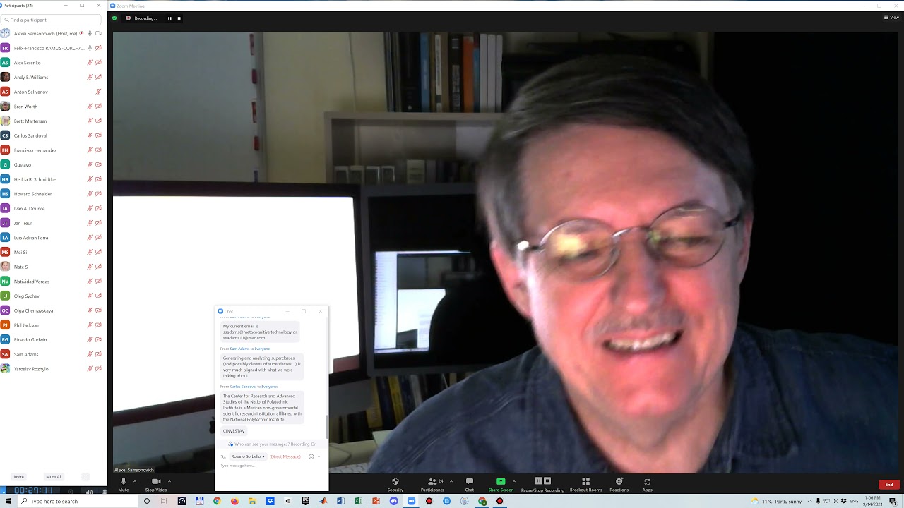The width and height of the screenshot is (904, 508).
Task: Select Ricardo Gudwin in participant list
Action: 53,339
